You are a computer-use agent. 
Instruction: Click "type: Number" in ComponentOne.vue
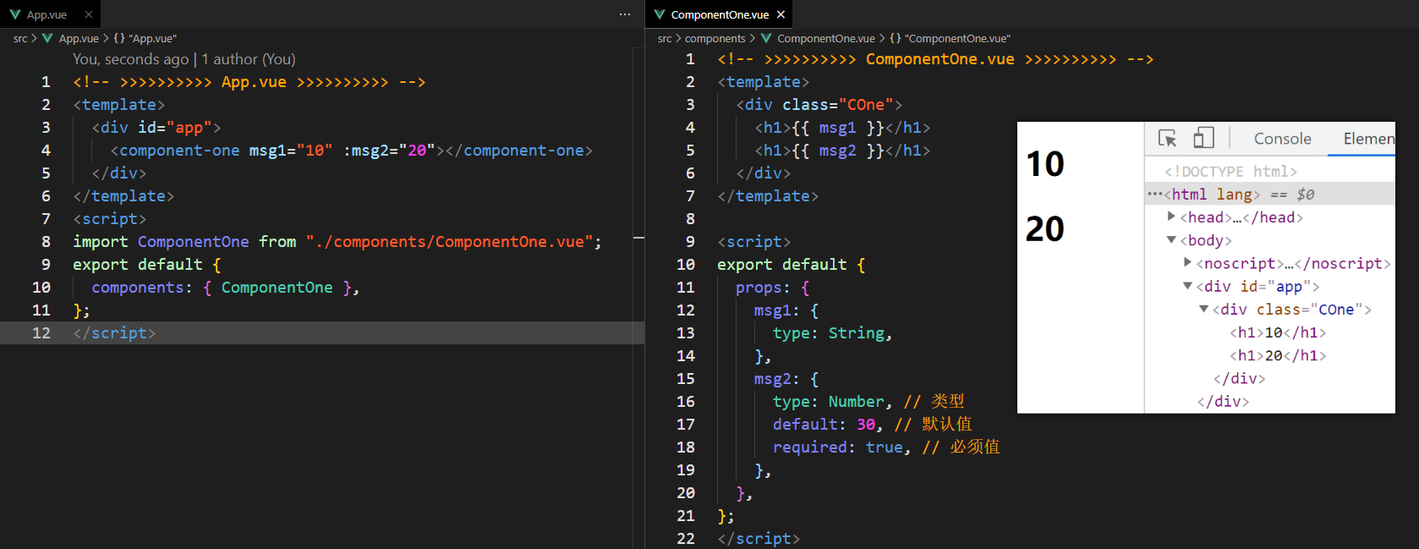click(828, 401)
